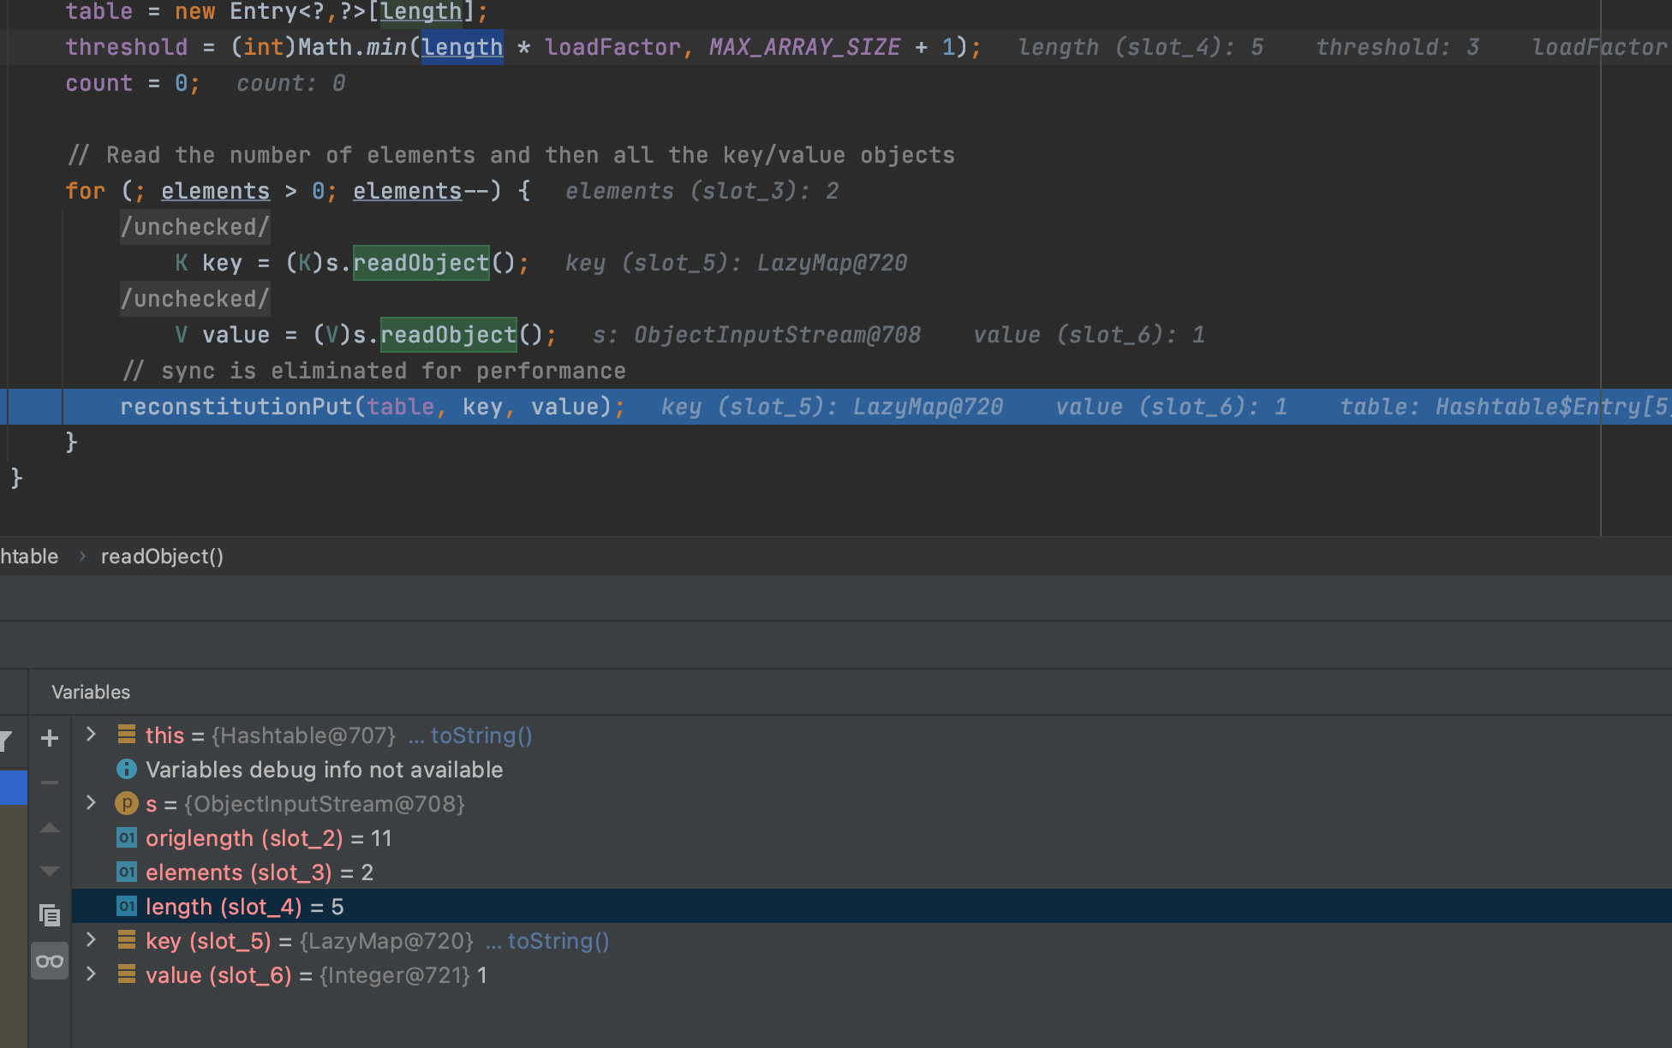Click the 'Read the number of elements' comment
This screenshot has width=1672, height=1048.
tap(511, 155)
